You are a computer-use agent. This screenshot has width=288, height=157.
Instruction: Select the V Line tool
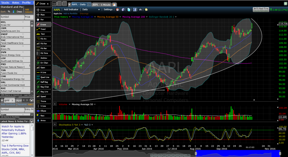pos(44,106)
